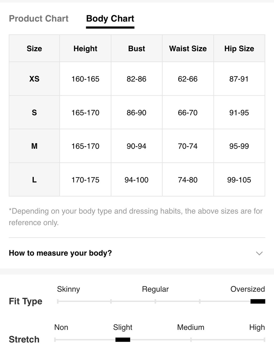Select the M size row label
Image resolution: width=274 pixels, height=351 pixels.
coord(34,146)
